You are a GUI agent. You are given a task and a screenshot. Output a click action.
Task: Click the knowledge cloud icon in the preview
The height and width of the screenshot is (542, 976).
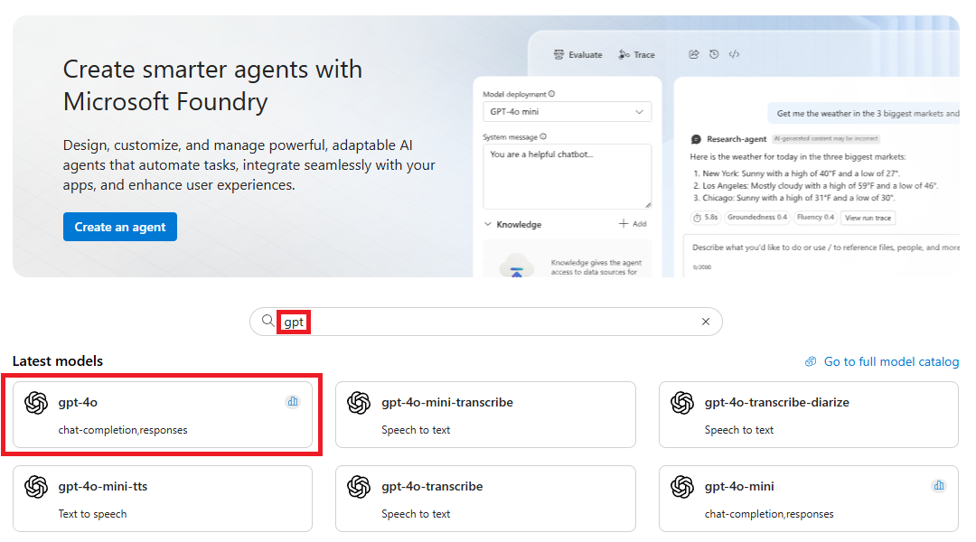(517, 266)
